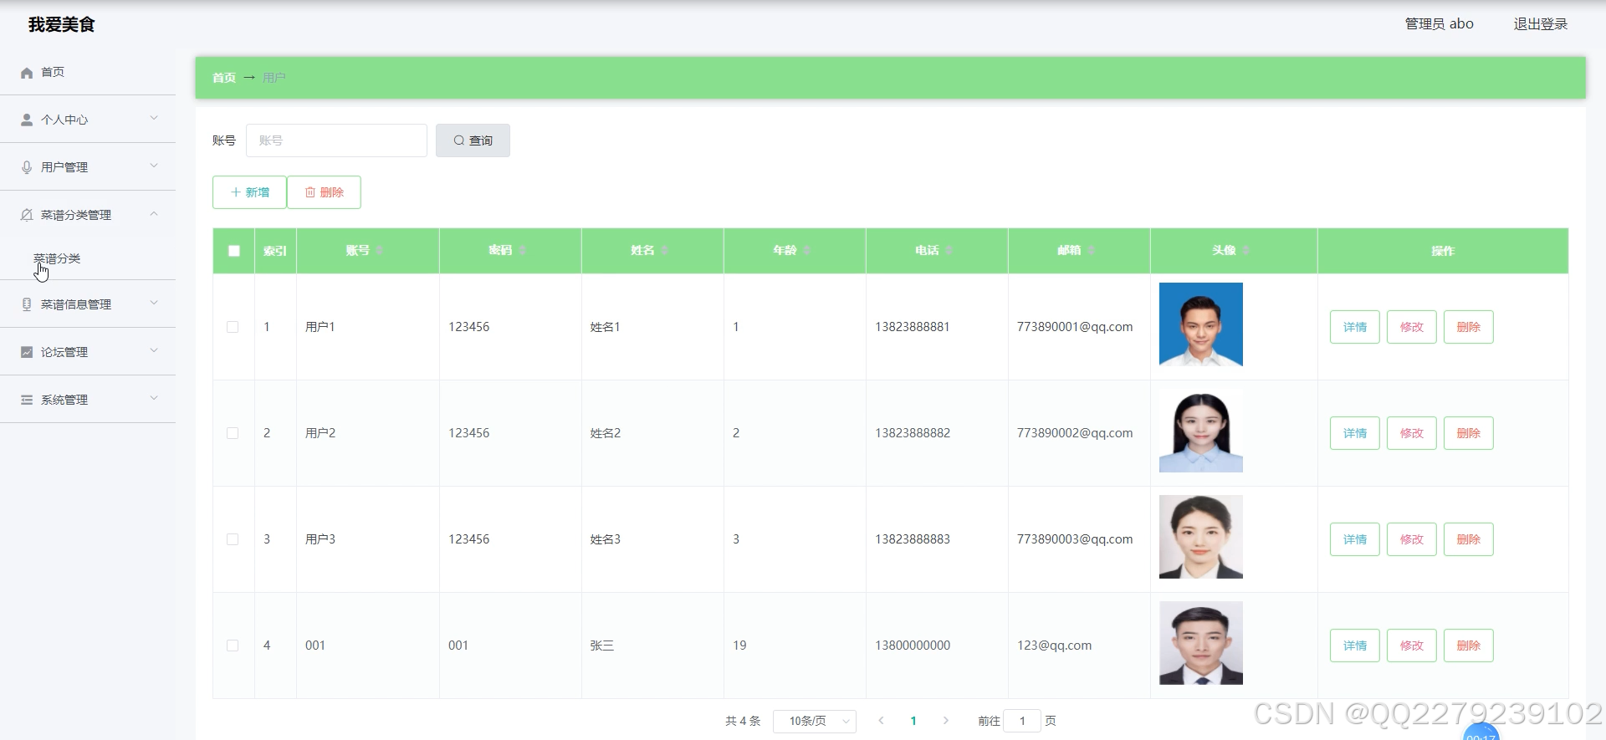
Task: Open the 菜谱分类 submenu item
Action: [x=57, y=258]
